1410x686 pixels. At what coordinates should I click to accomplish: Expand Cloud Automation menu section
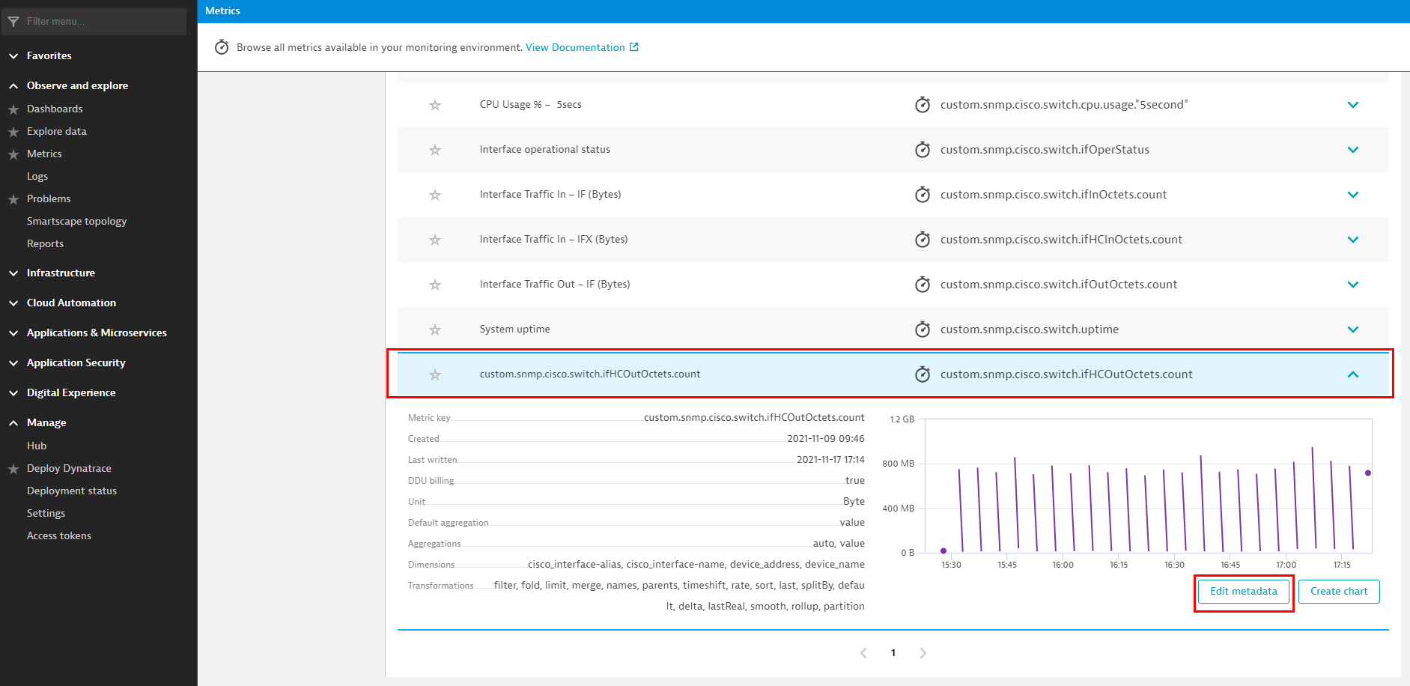pyautogui.click(x=13, y=303)
